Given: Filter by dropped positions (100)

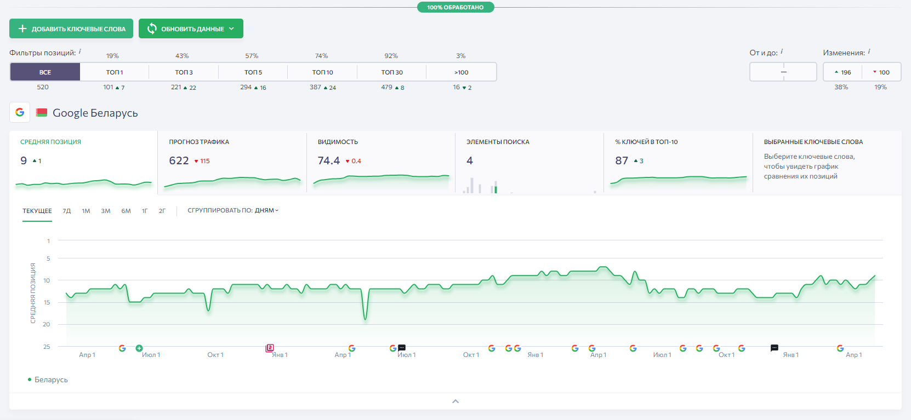Looking at the screenshot, I should (881, 72).
